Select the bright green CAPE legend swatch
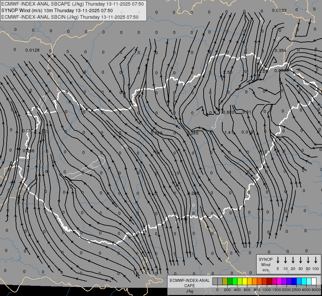322x296 pixels. 235,281
